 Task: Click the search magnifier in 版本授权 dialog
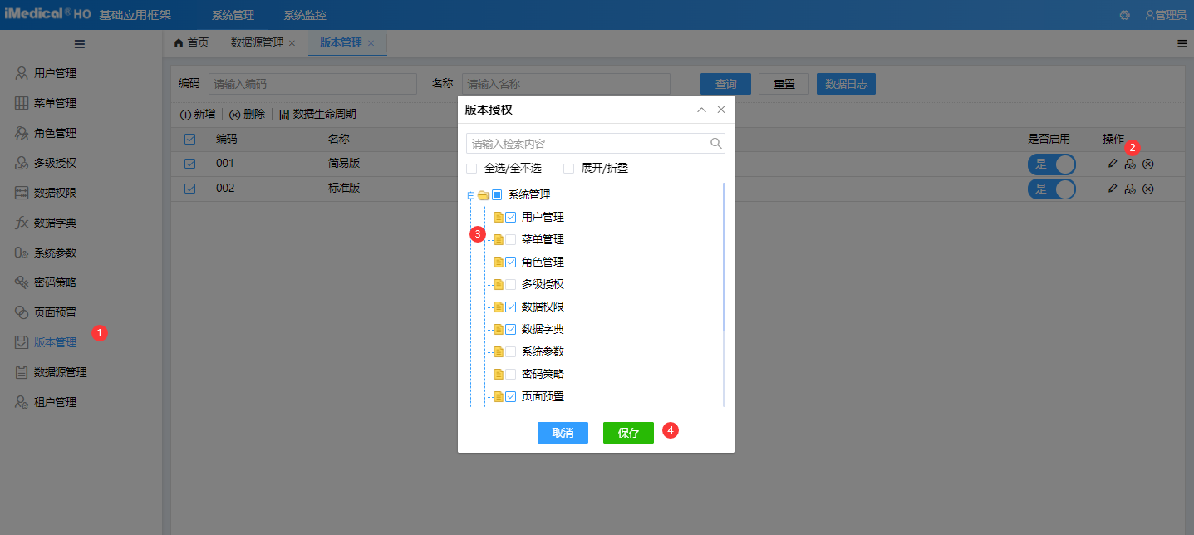click(x=715, y=143)
